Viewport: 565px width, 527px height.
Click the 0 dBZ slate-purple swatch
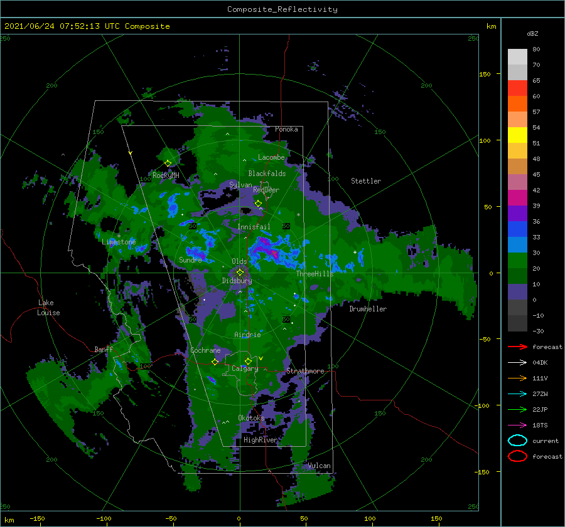(x=517, y=292)
